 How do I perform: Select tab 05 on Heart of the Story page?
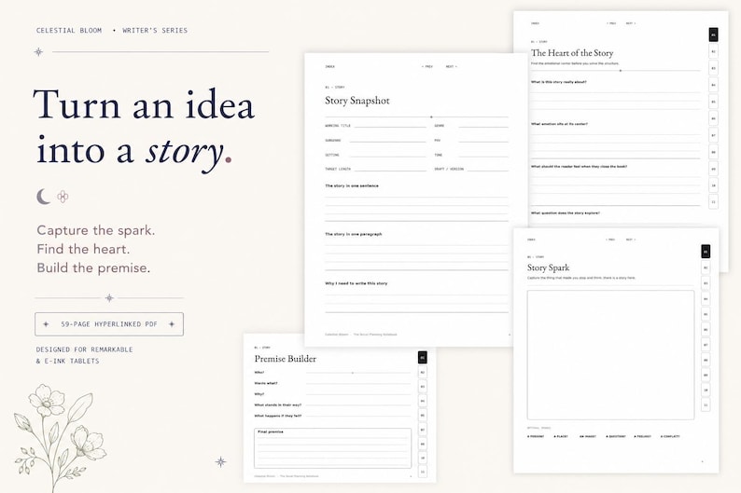tap(714, 102)
